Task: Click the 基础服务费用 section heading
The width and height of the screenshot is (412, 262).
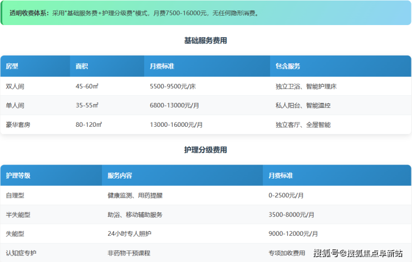Action: coord(205,41)
